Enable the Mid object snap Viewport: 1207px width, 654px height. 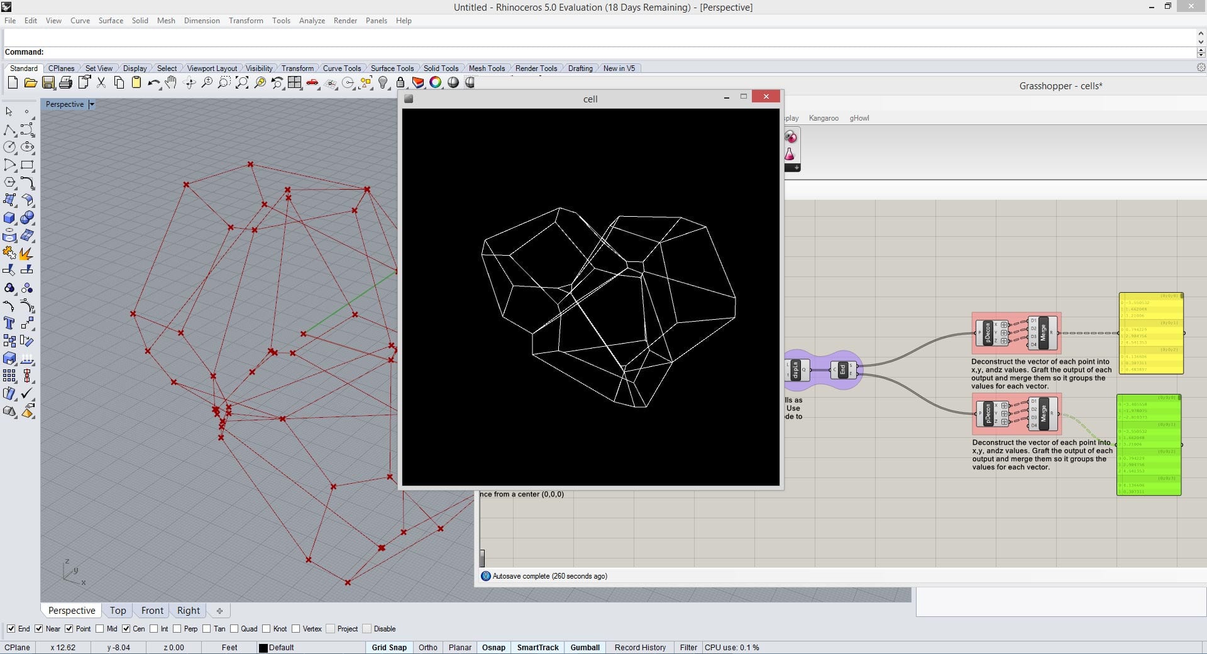pos(101,628)
